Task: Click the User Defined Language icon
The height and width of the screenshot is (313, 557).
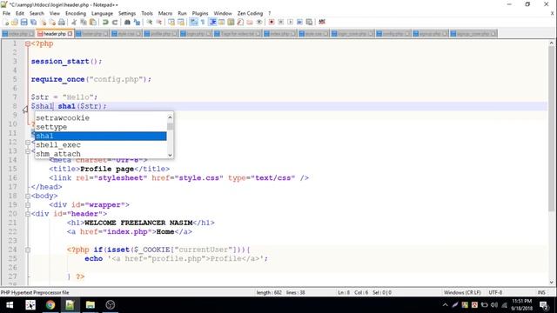Action: point(221,22)
